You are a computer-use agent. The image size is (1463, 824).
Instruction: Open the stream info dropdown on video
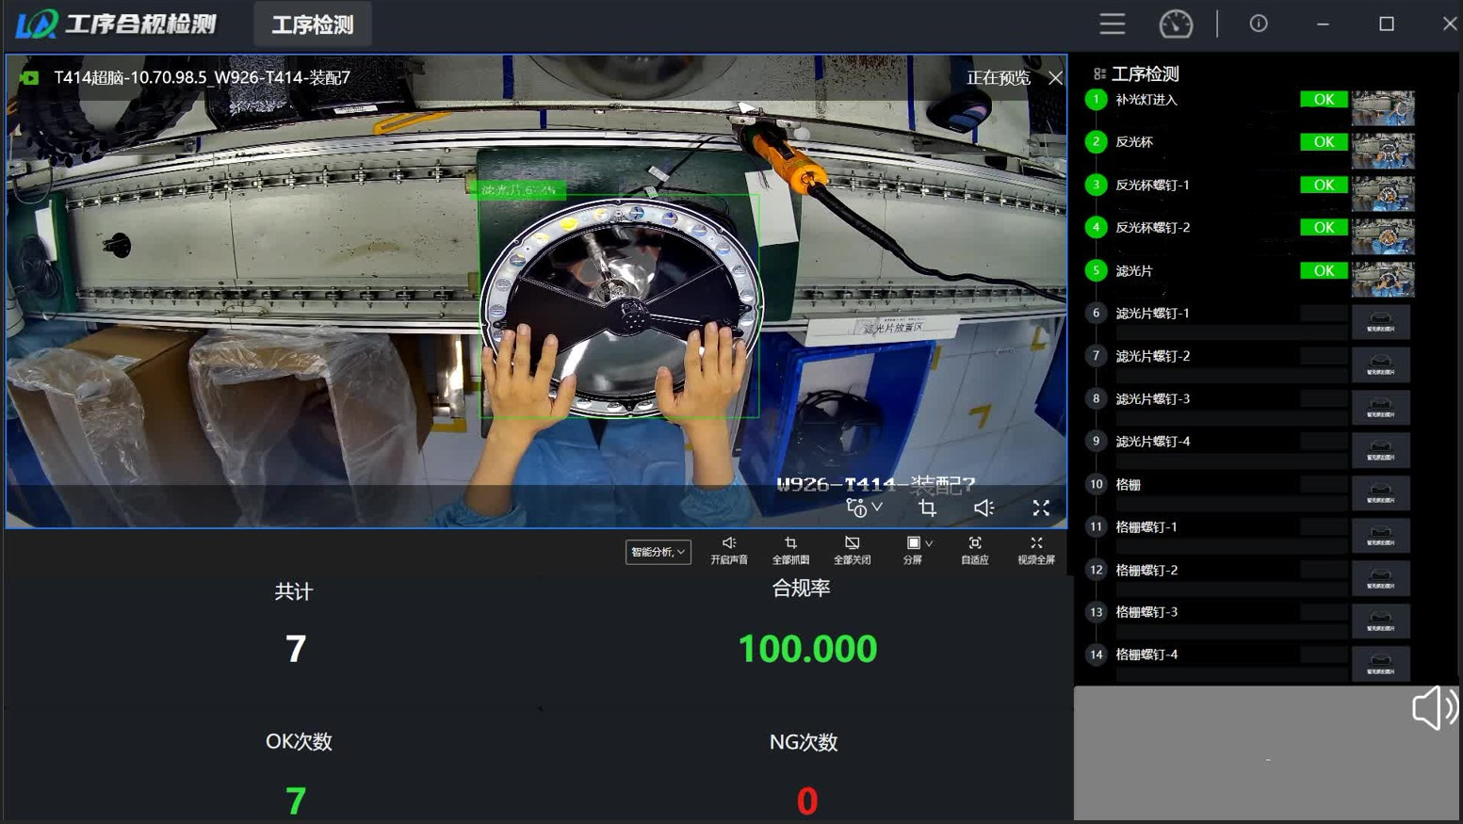point(863,509)
